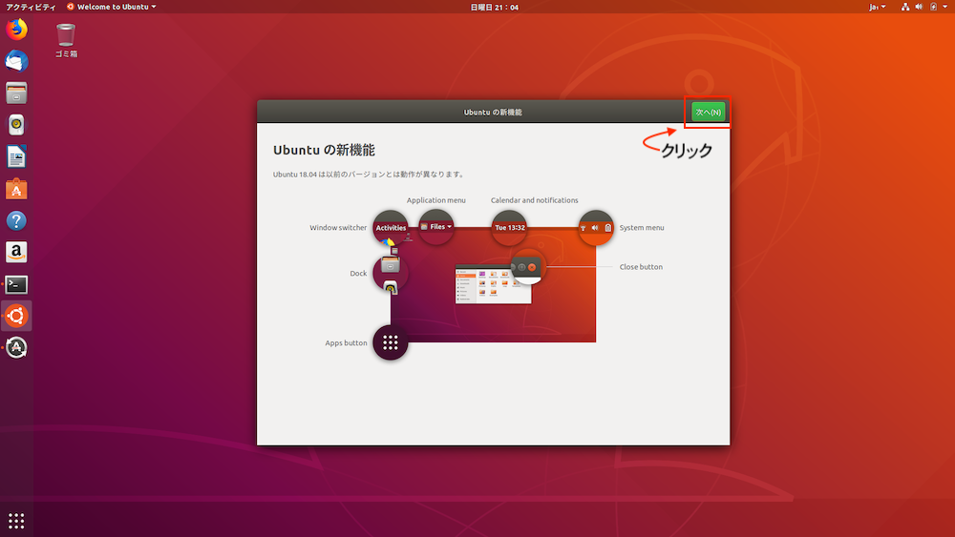The width and height of the screenshot is (955, 537).
Task: Click the 'System menu' label
Action: pyautogui.click(x=642, y=227)
